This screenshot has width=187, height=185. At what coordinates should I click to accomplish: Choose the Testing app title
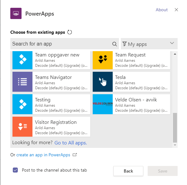click(42, 100)
